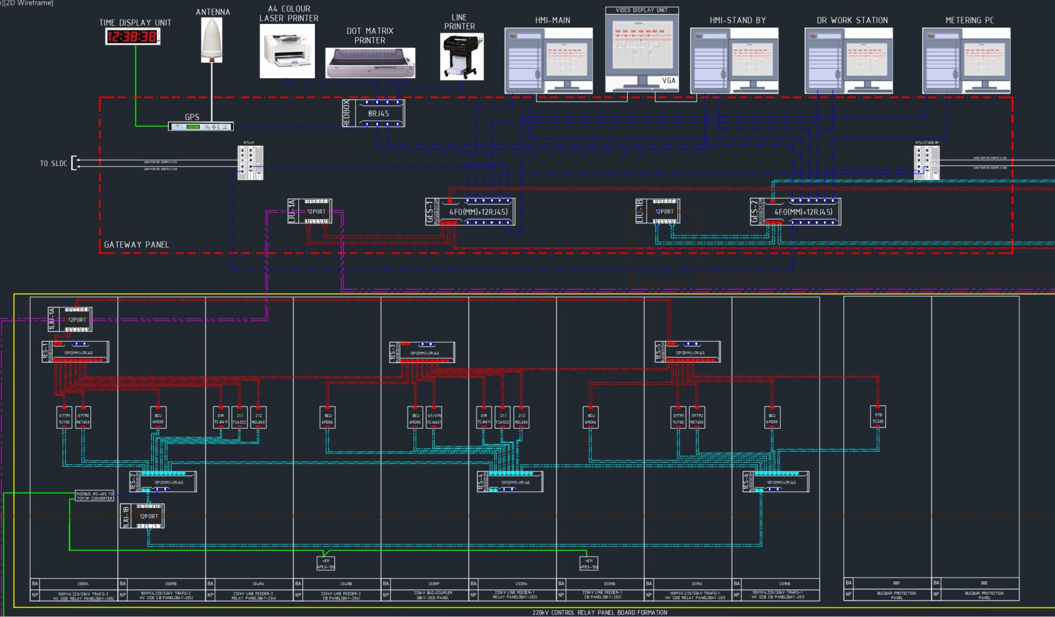
Task: Click the GATEWAY PANEL text label
Action: pos(136,244)
